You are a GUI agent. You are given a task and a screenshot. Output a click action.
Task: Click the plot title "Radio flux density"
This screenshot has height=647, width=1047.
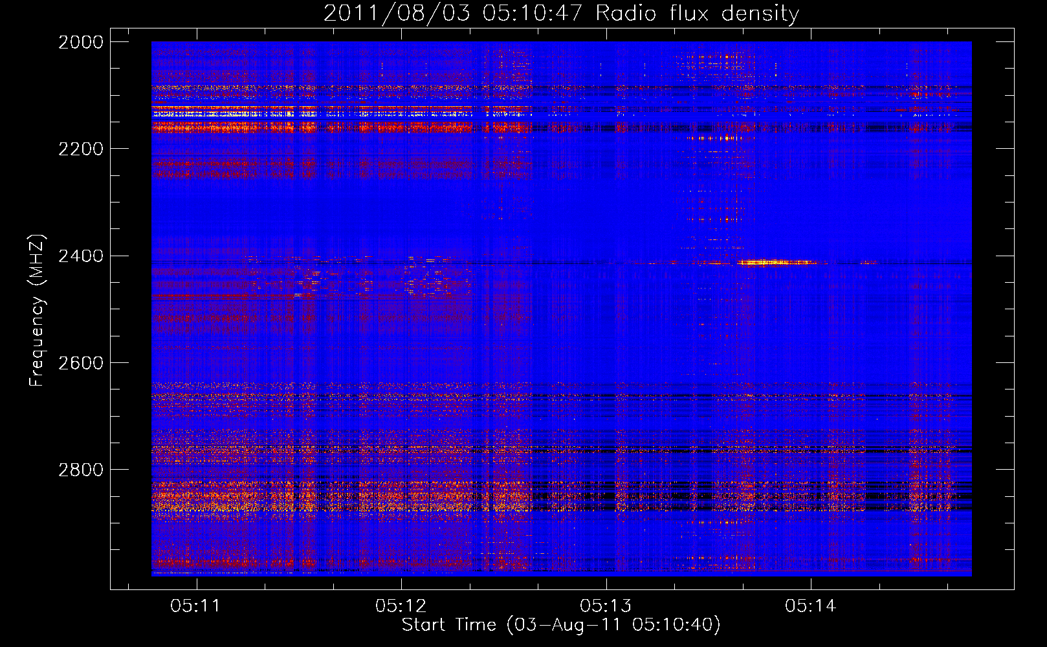[697, 14]
